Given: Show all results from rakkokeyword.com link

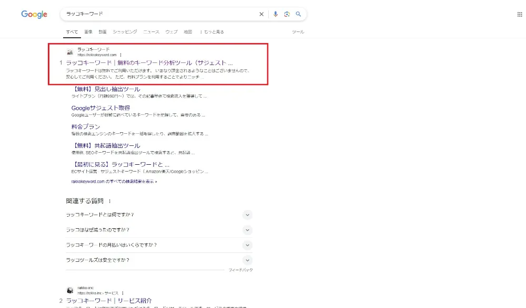Looking at the screenshot, I should point(114,182).
